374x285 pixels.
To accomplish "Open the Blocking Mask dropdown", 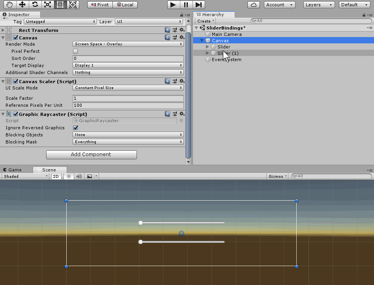I will 128,142.
